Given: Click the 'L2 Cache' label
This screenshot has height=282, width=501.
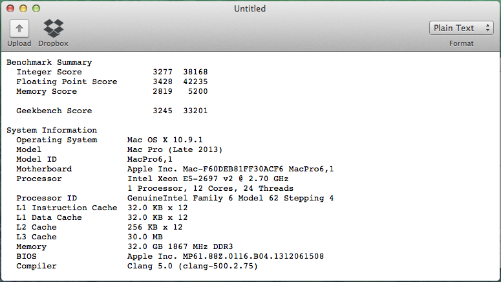Looking at the screenshot, I should coord(36,227).
